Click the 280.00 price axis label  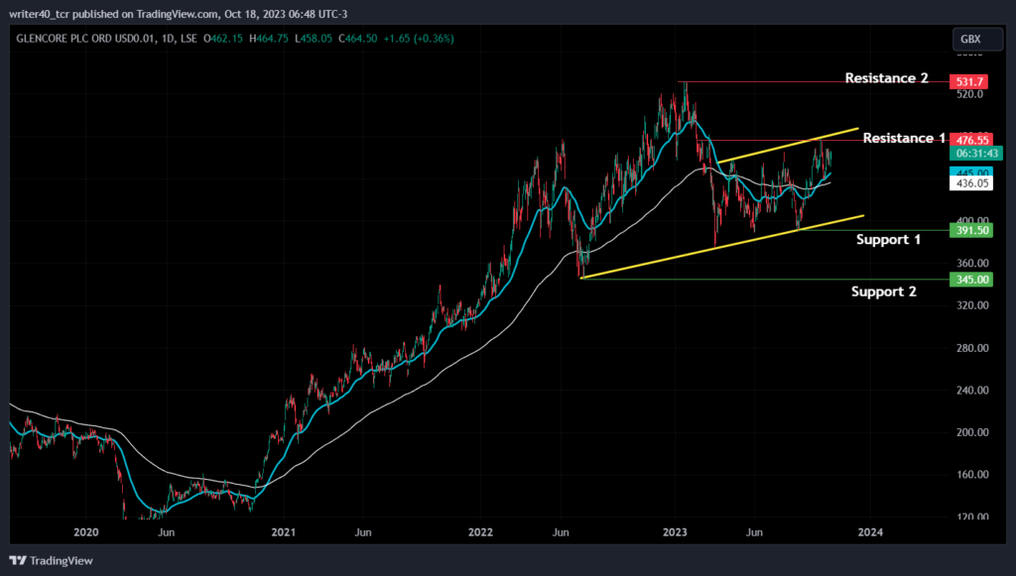click(972, 348)
